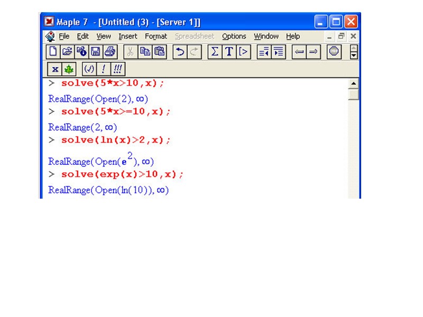The image size is (423, 317).
Task: Place the cursor in solve(exp(x)>10,x); input
Action: point(122,174)
